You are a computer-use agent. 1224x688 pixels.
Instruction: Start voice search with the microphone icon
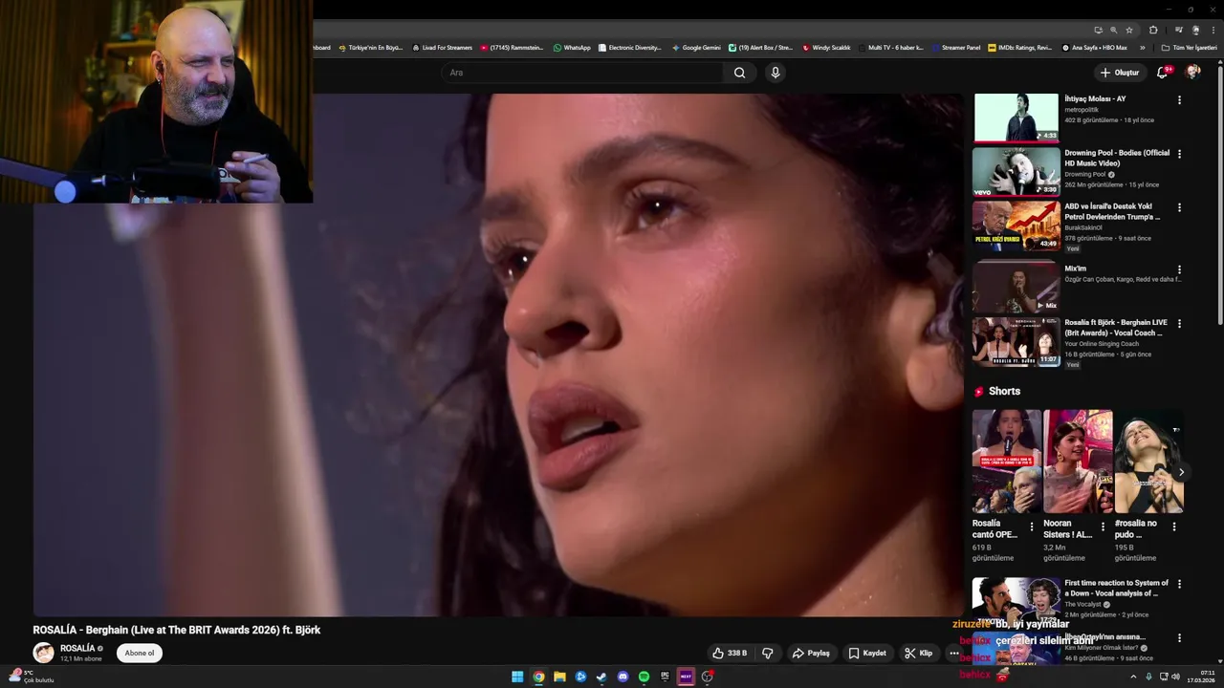point(776,73)
